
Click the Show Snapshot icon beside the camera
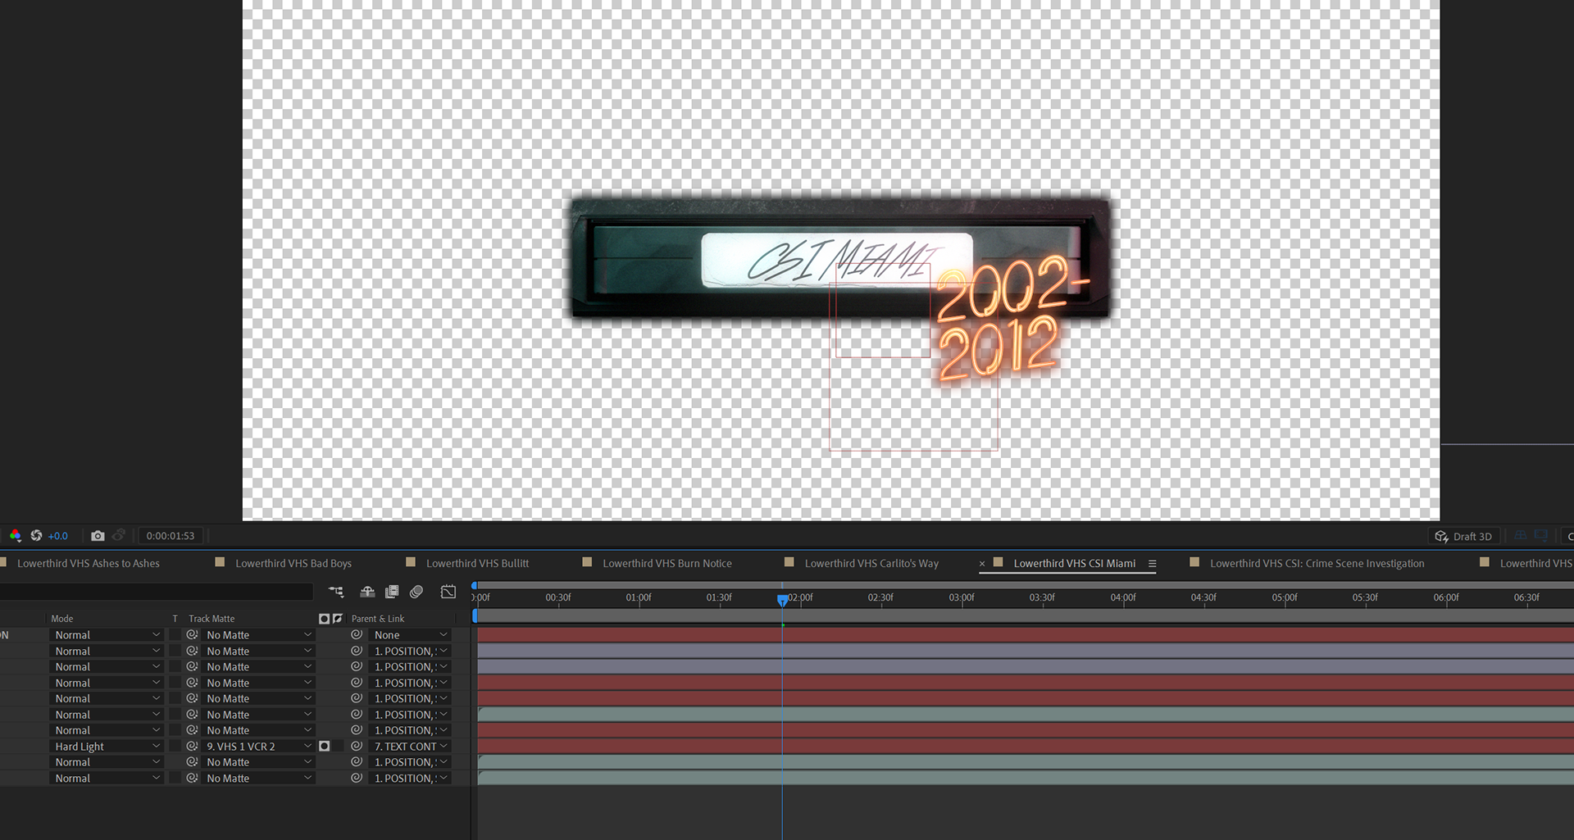coord(119,535)
